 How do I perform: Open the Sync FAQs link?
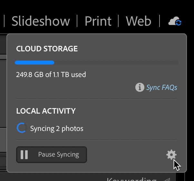click(x=161, y=87)
